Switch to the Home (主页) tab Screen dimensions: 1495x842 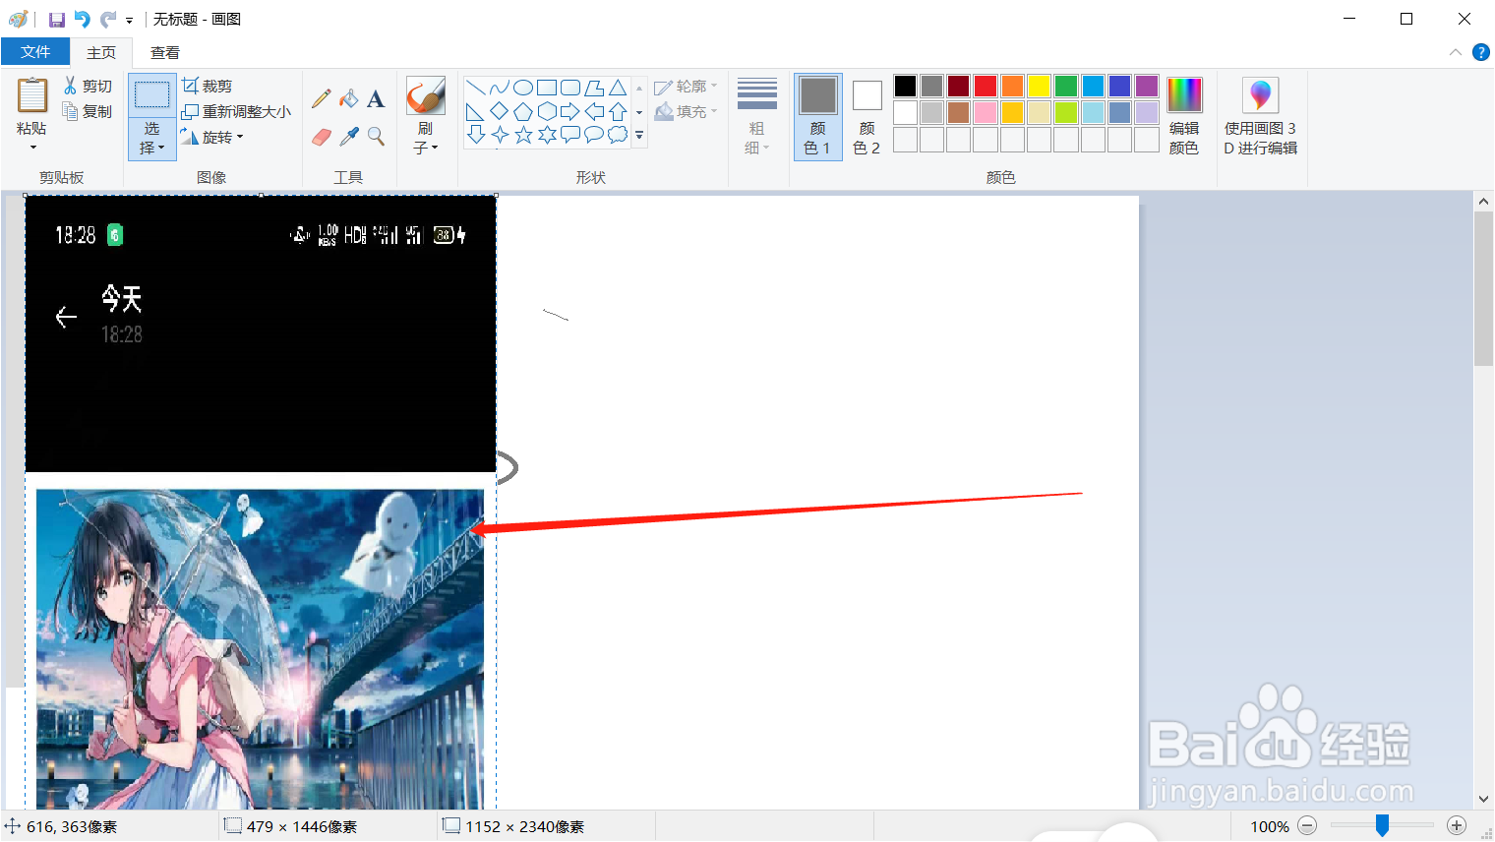pyautogui.click(x=101, y=52)
